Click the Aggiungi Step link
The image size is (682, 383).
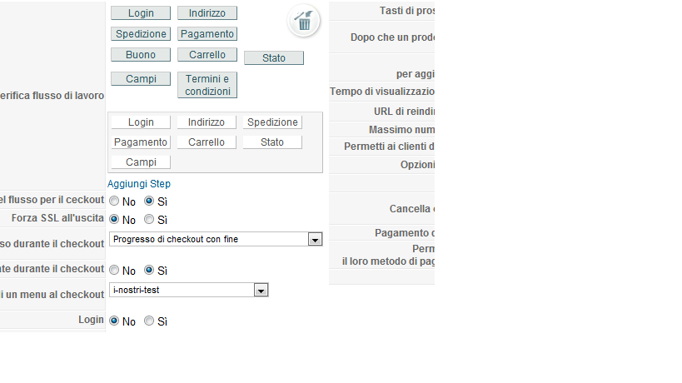click(139, 184)
